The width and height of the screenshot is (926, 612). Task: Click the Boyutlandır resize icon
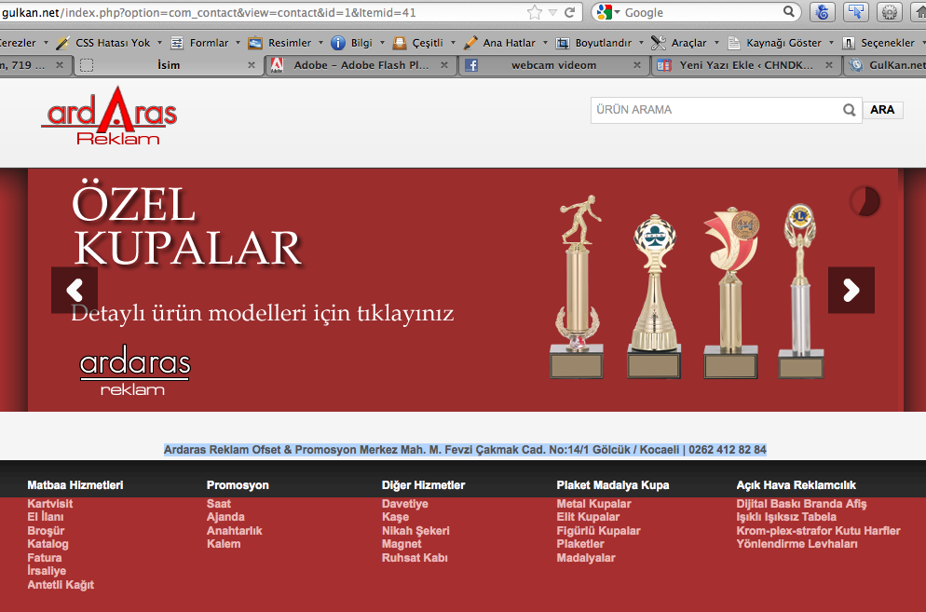pyautogui.click(x=563, y=43)
